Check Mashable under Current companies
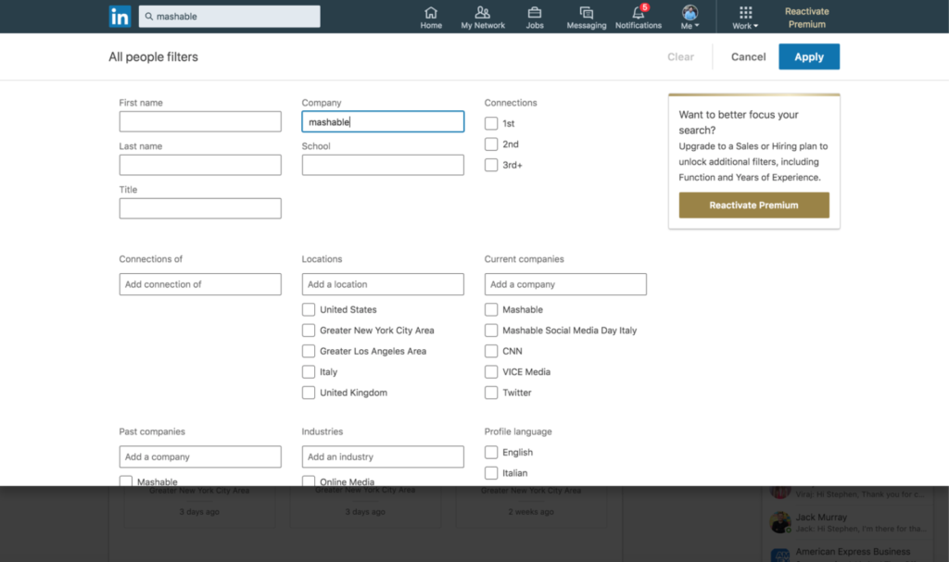This screenshot has height=562, width=949. click(491, 310)
